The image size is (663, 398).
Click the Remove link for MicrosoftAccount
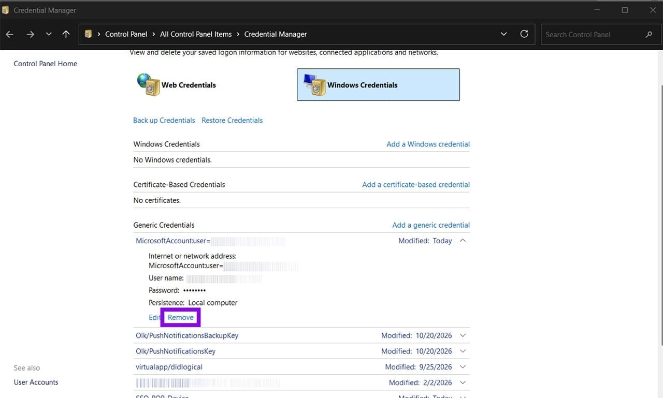point(181,317)
